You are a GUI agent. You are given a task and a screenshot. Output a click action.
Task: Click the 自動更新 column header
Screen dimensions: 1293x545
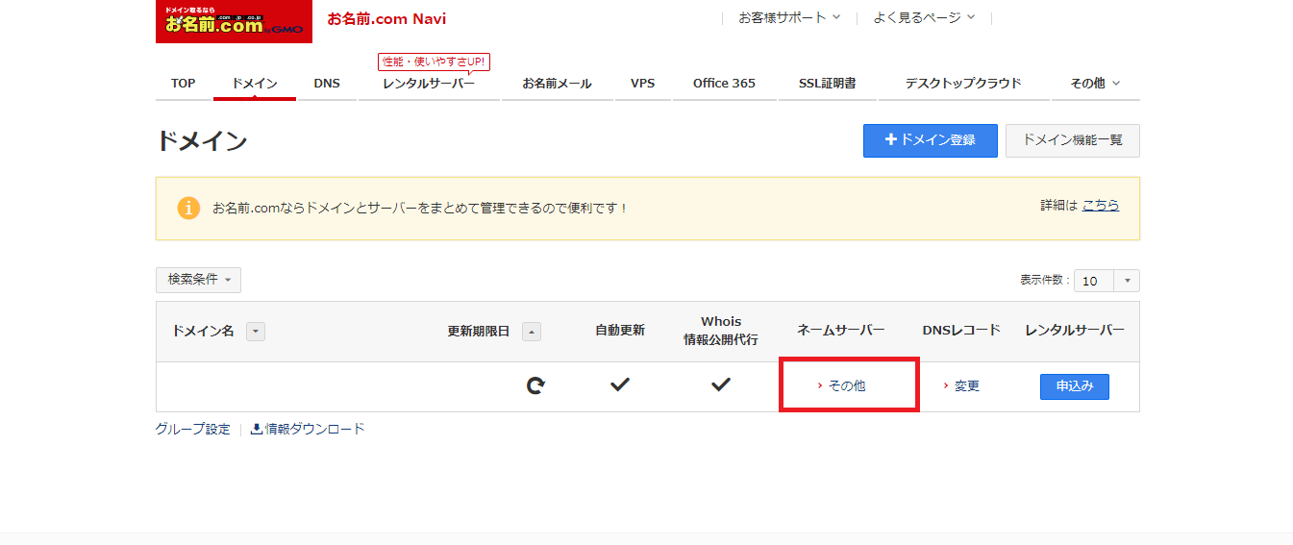tap(620, 331)
